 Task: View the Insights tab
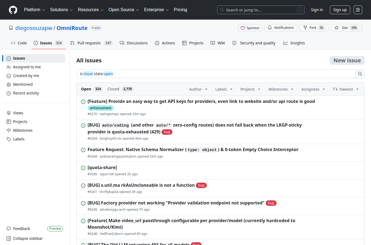click(x=294, y=43)
